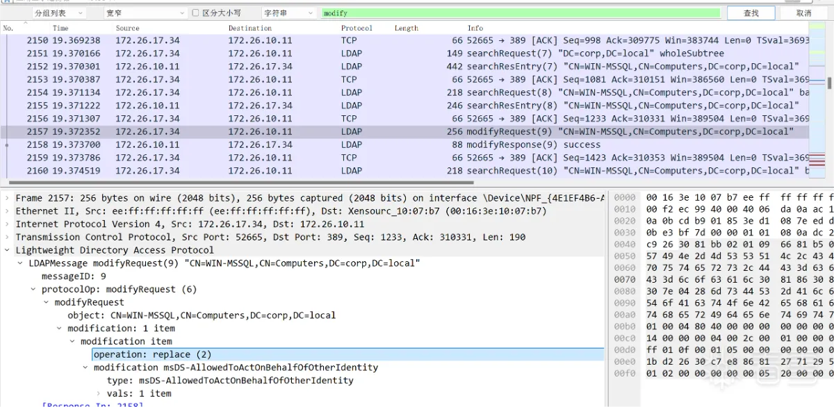Sort packet list by Time column header
The height and width of the screenshot is (407, 834).
point(60,28)
